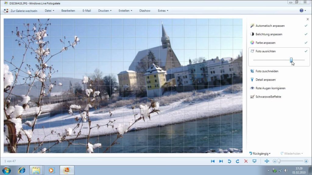Open Internet Explorer from the taskbar
The image size is (312, 175).
[x=22, y=170]
